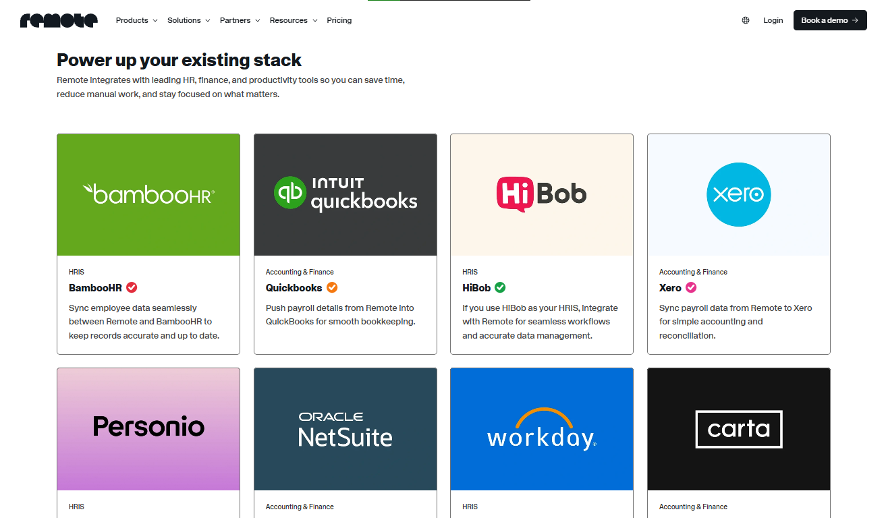Click the Xero logo banner
Viewport: 886px width, 518px height.
coord(739,195)
